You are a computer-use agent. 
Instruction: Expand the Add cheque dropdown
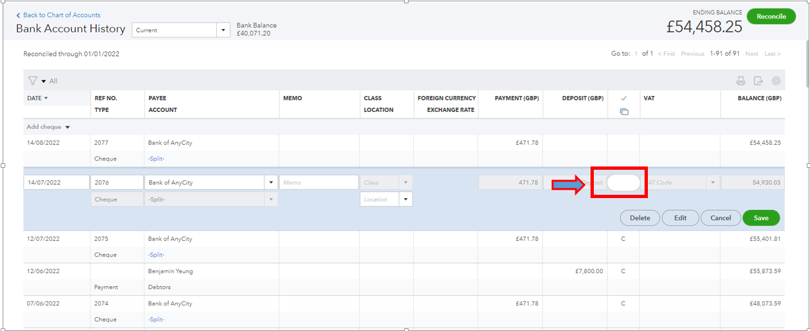pyautogui.click(x=67, y=127)
